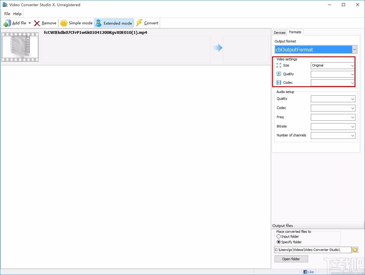Click the Open folder button

(291, 259)
